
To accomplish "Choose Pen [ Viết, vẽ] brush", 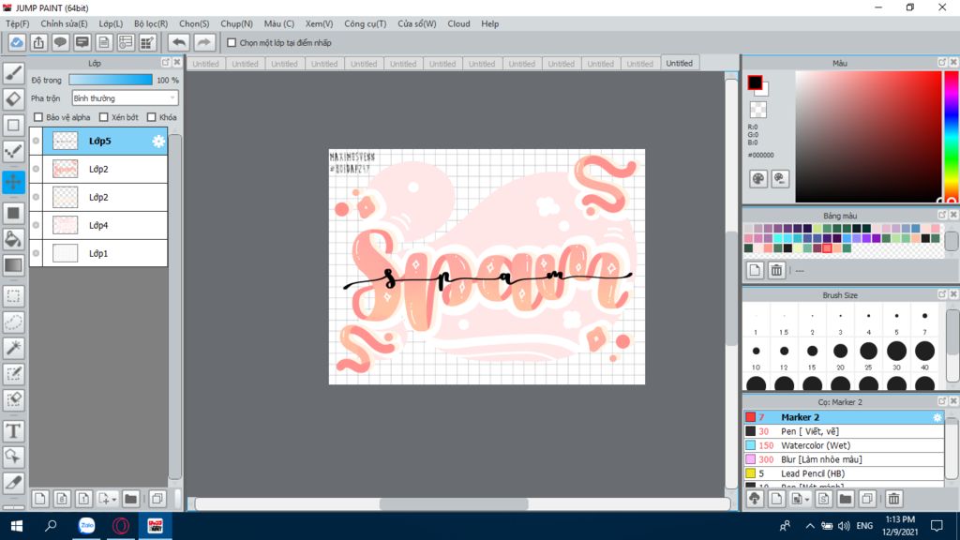I will (845, 431).
